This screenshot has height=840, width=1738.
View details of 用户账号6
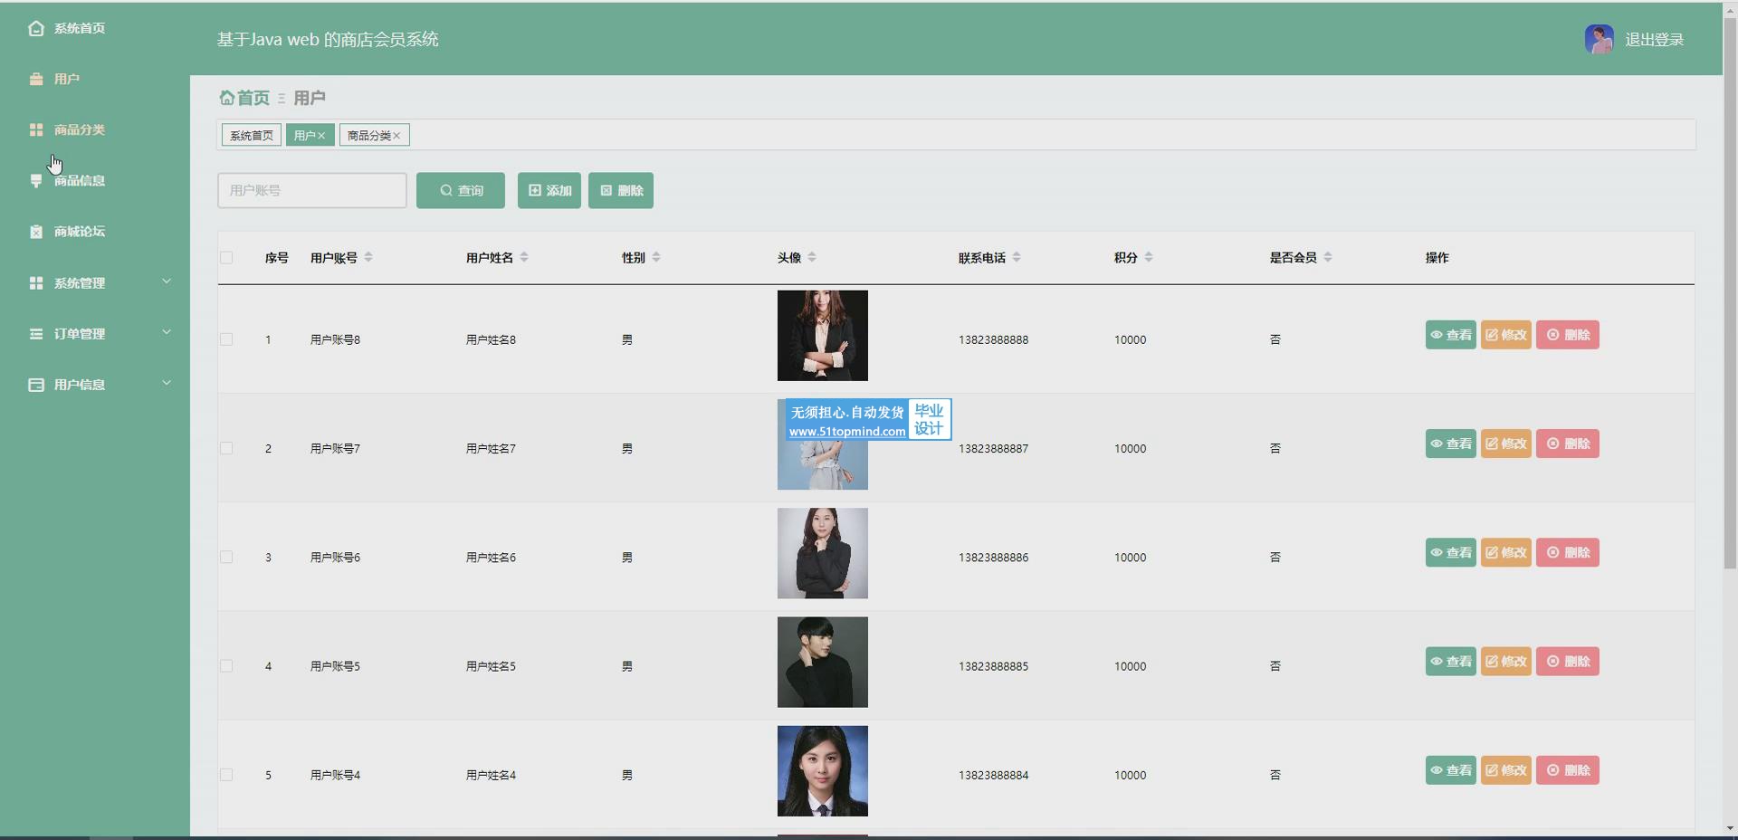click(x=1451, y=552)
